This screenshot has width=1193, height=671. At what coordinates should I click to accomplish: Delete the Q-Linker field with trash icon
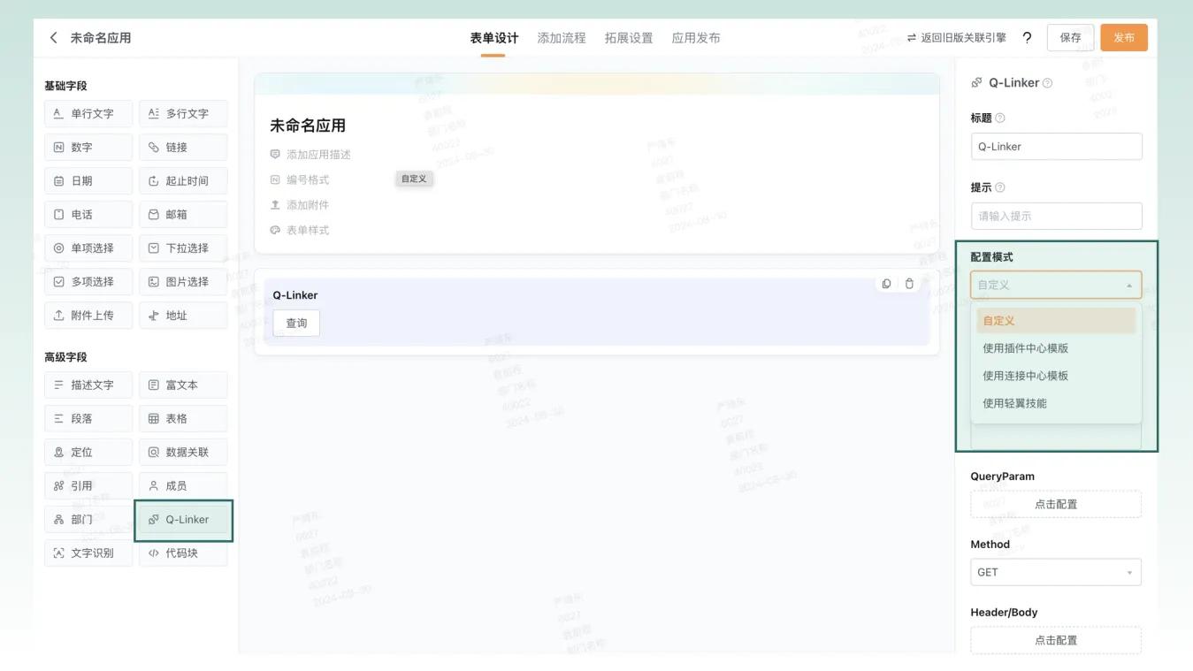pyautogui.click(x=909, y=284)
